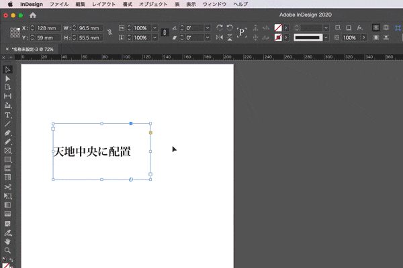Open the scale X percentage dropdown
Image resolution: width=403 pixels, height=268 pixels.
coord(155,28)
